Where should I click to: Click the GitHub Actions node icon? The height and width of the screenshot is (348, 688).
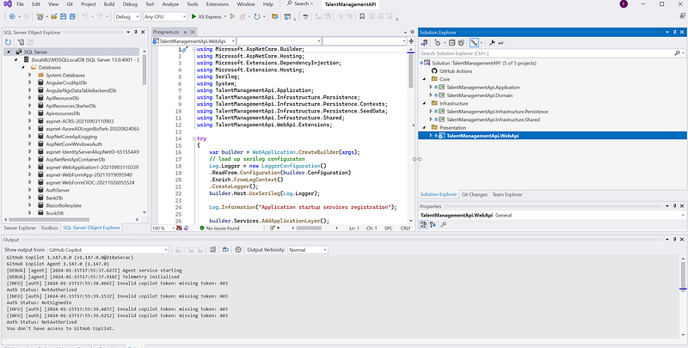(x=434, y=71)
